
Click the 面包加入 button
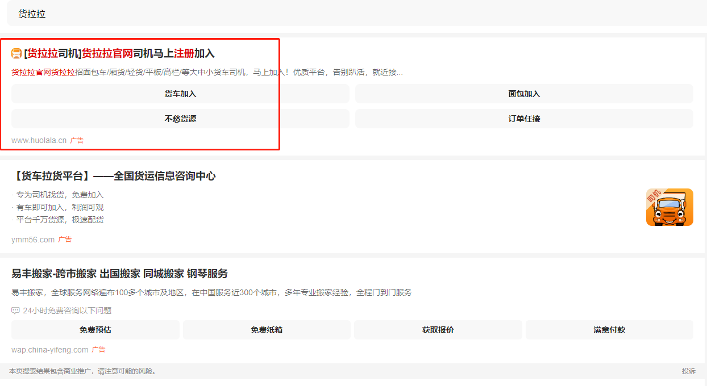(x=523, y=93)
